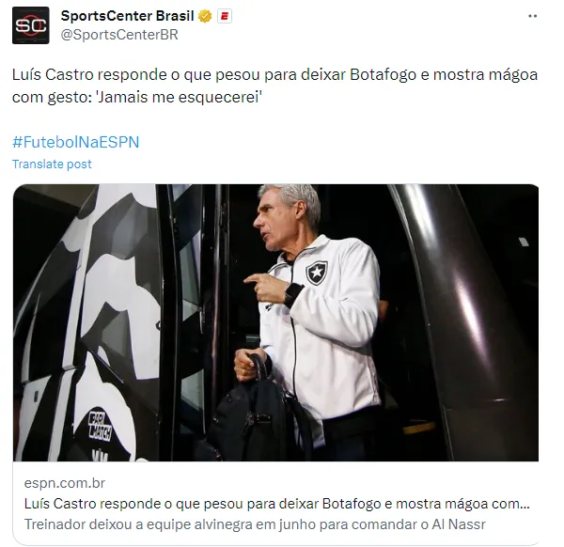Open the link card headline about Luís Castro
Viewport: 564px width, 547px height.
[x=277, y=504]
